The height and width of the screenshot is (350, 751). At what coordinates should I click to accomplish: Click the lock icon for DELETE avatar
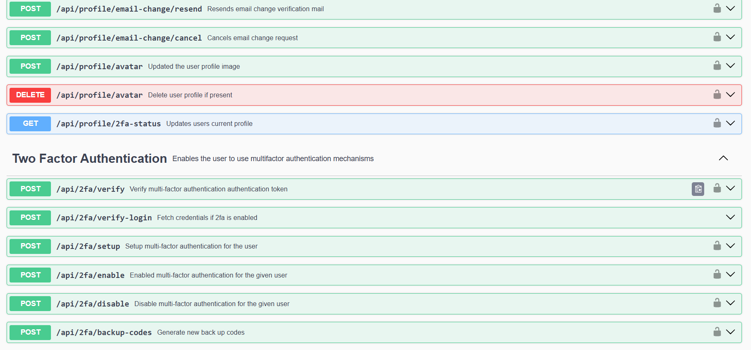(717, 94)
